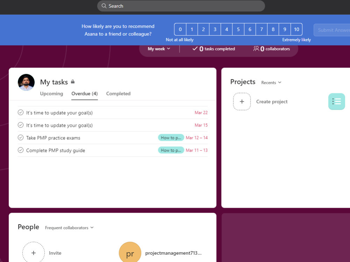Image resolution: width=350 pixels, height=262 pixels.
Task: Rate recommendation as 7
Action: (x=261, y=29)
